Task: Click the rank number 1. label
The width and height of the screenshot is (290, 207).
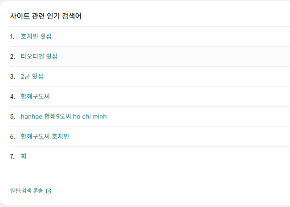Action: [x=12, y=36]
